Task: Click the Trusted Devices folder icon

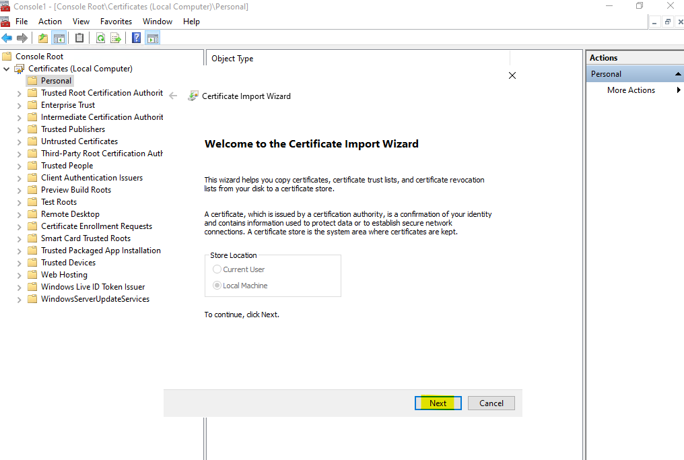Action: tap(32, 262)
